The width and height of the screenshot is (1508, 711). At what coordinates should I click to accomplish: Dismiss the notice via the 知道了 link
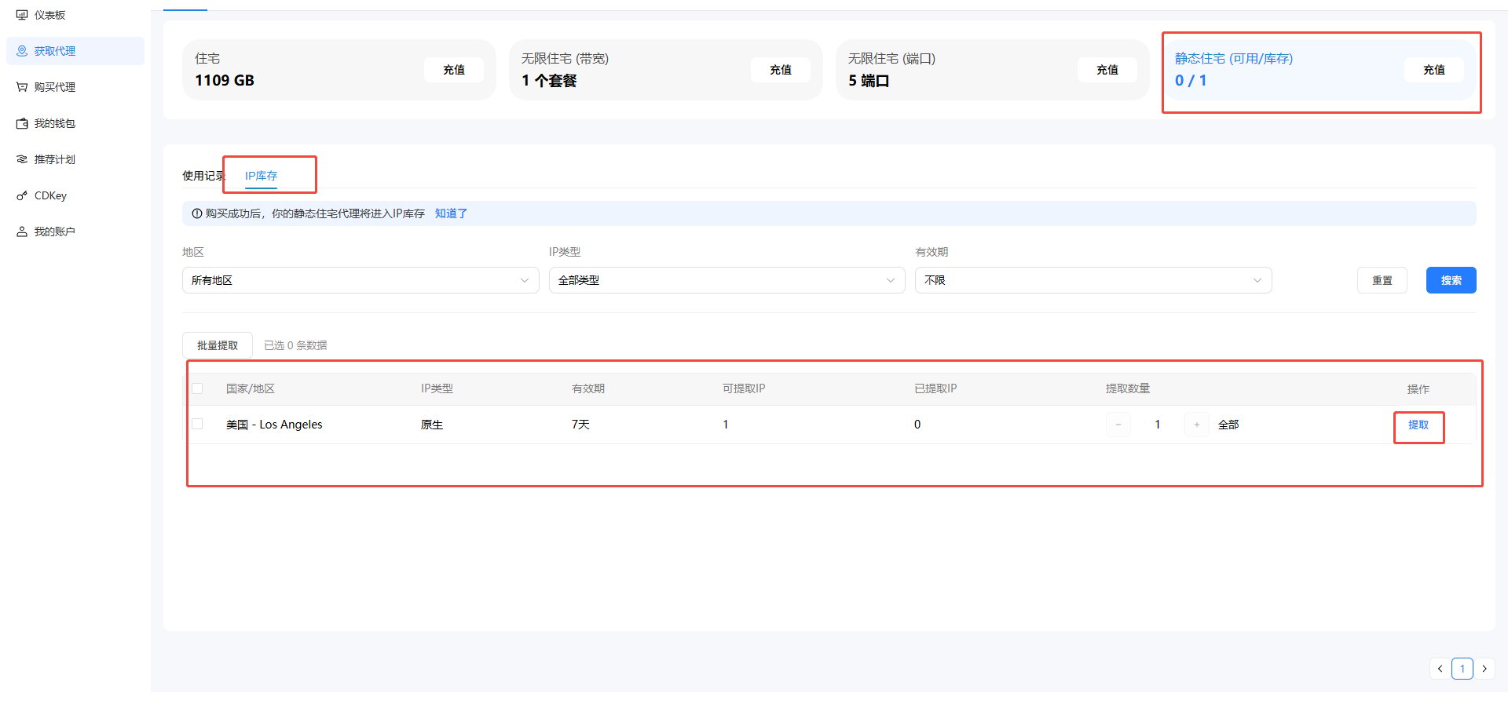point(451,213)
